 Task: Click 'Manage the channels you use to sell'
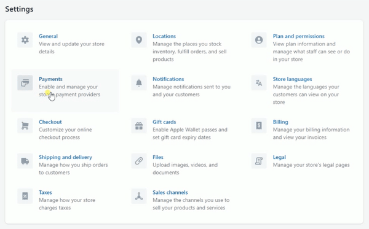pyautogui.click(x=191, y=204)
